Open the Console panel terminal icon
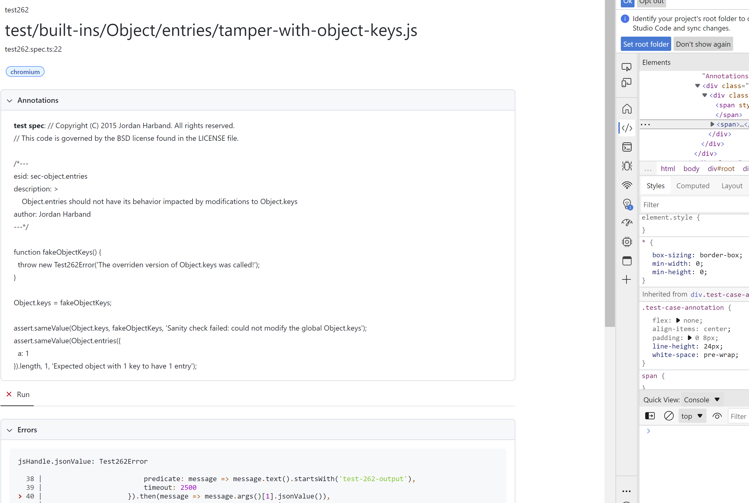The height and width of the screenshot is (503, 749). pos(627,147)
